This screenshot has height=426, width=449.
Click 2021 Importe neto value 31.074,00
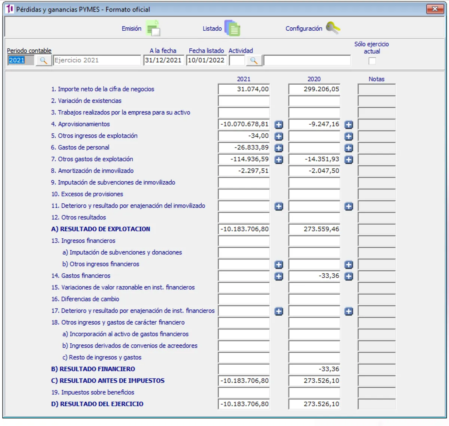click(244, 89)
